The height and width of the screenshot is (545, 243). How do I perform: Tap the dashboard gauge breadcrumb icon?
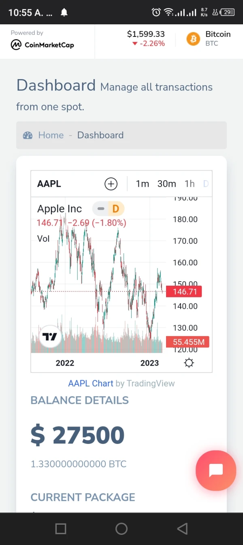pos(28,135)
